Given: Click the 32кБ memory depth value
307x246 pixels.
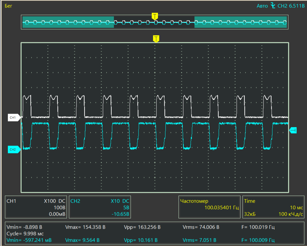Looking at the screenshot, I should click(250, 214).
